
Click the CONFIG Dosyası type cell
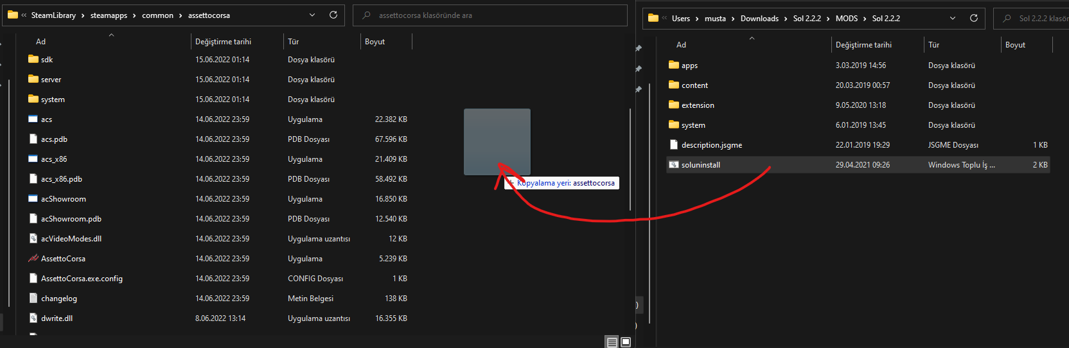(315, 279)
